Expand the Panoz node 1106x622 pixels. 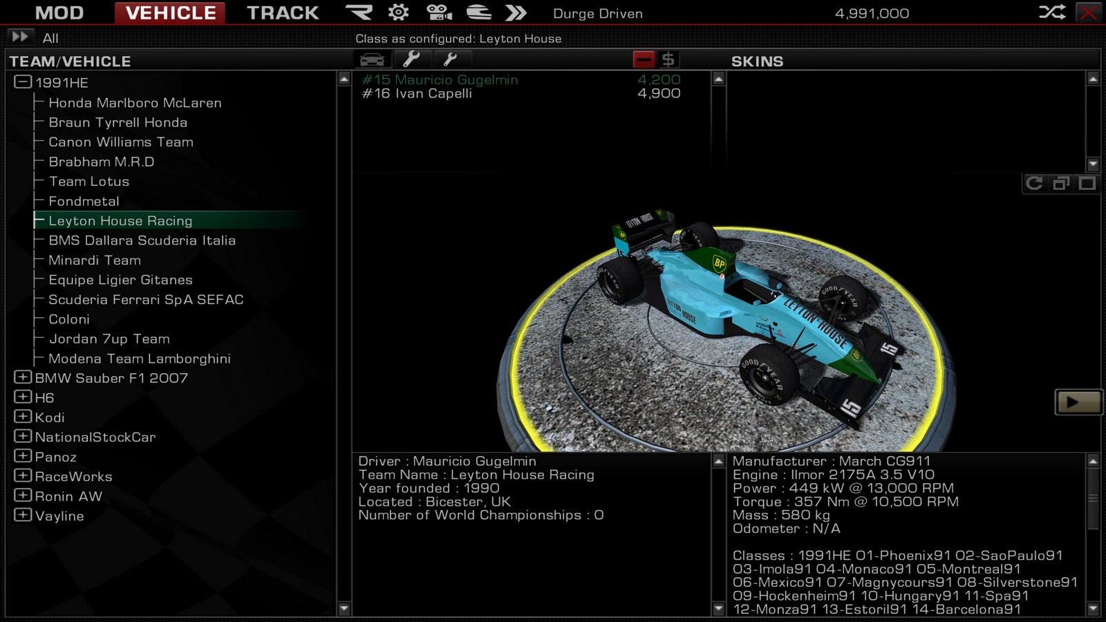pyautogui.click(x=23, y=456)
